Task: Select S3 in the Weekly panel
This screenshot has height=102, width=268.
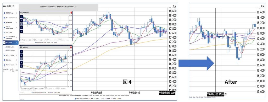Action: pyautogui.click(x=21, y=59)
